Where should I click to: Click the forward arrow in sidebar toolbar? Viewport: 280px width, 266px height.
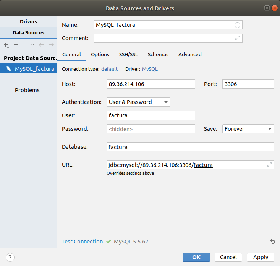(x=51, y=45)
